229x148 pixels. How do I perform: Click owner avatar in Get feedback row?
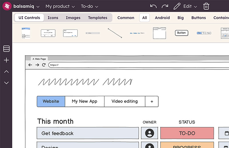[149, 133]
